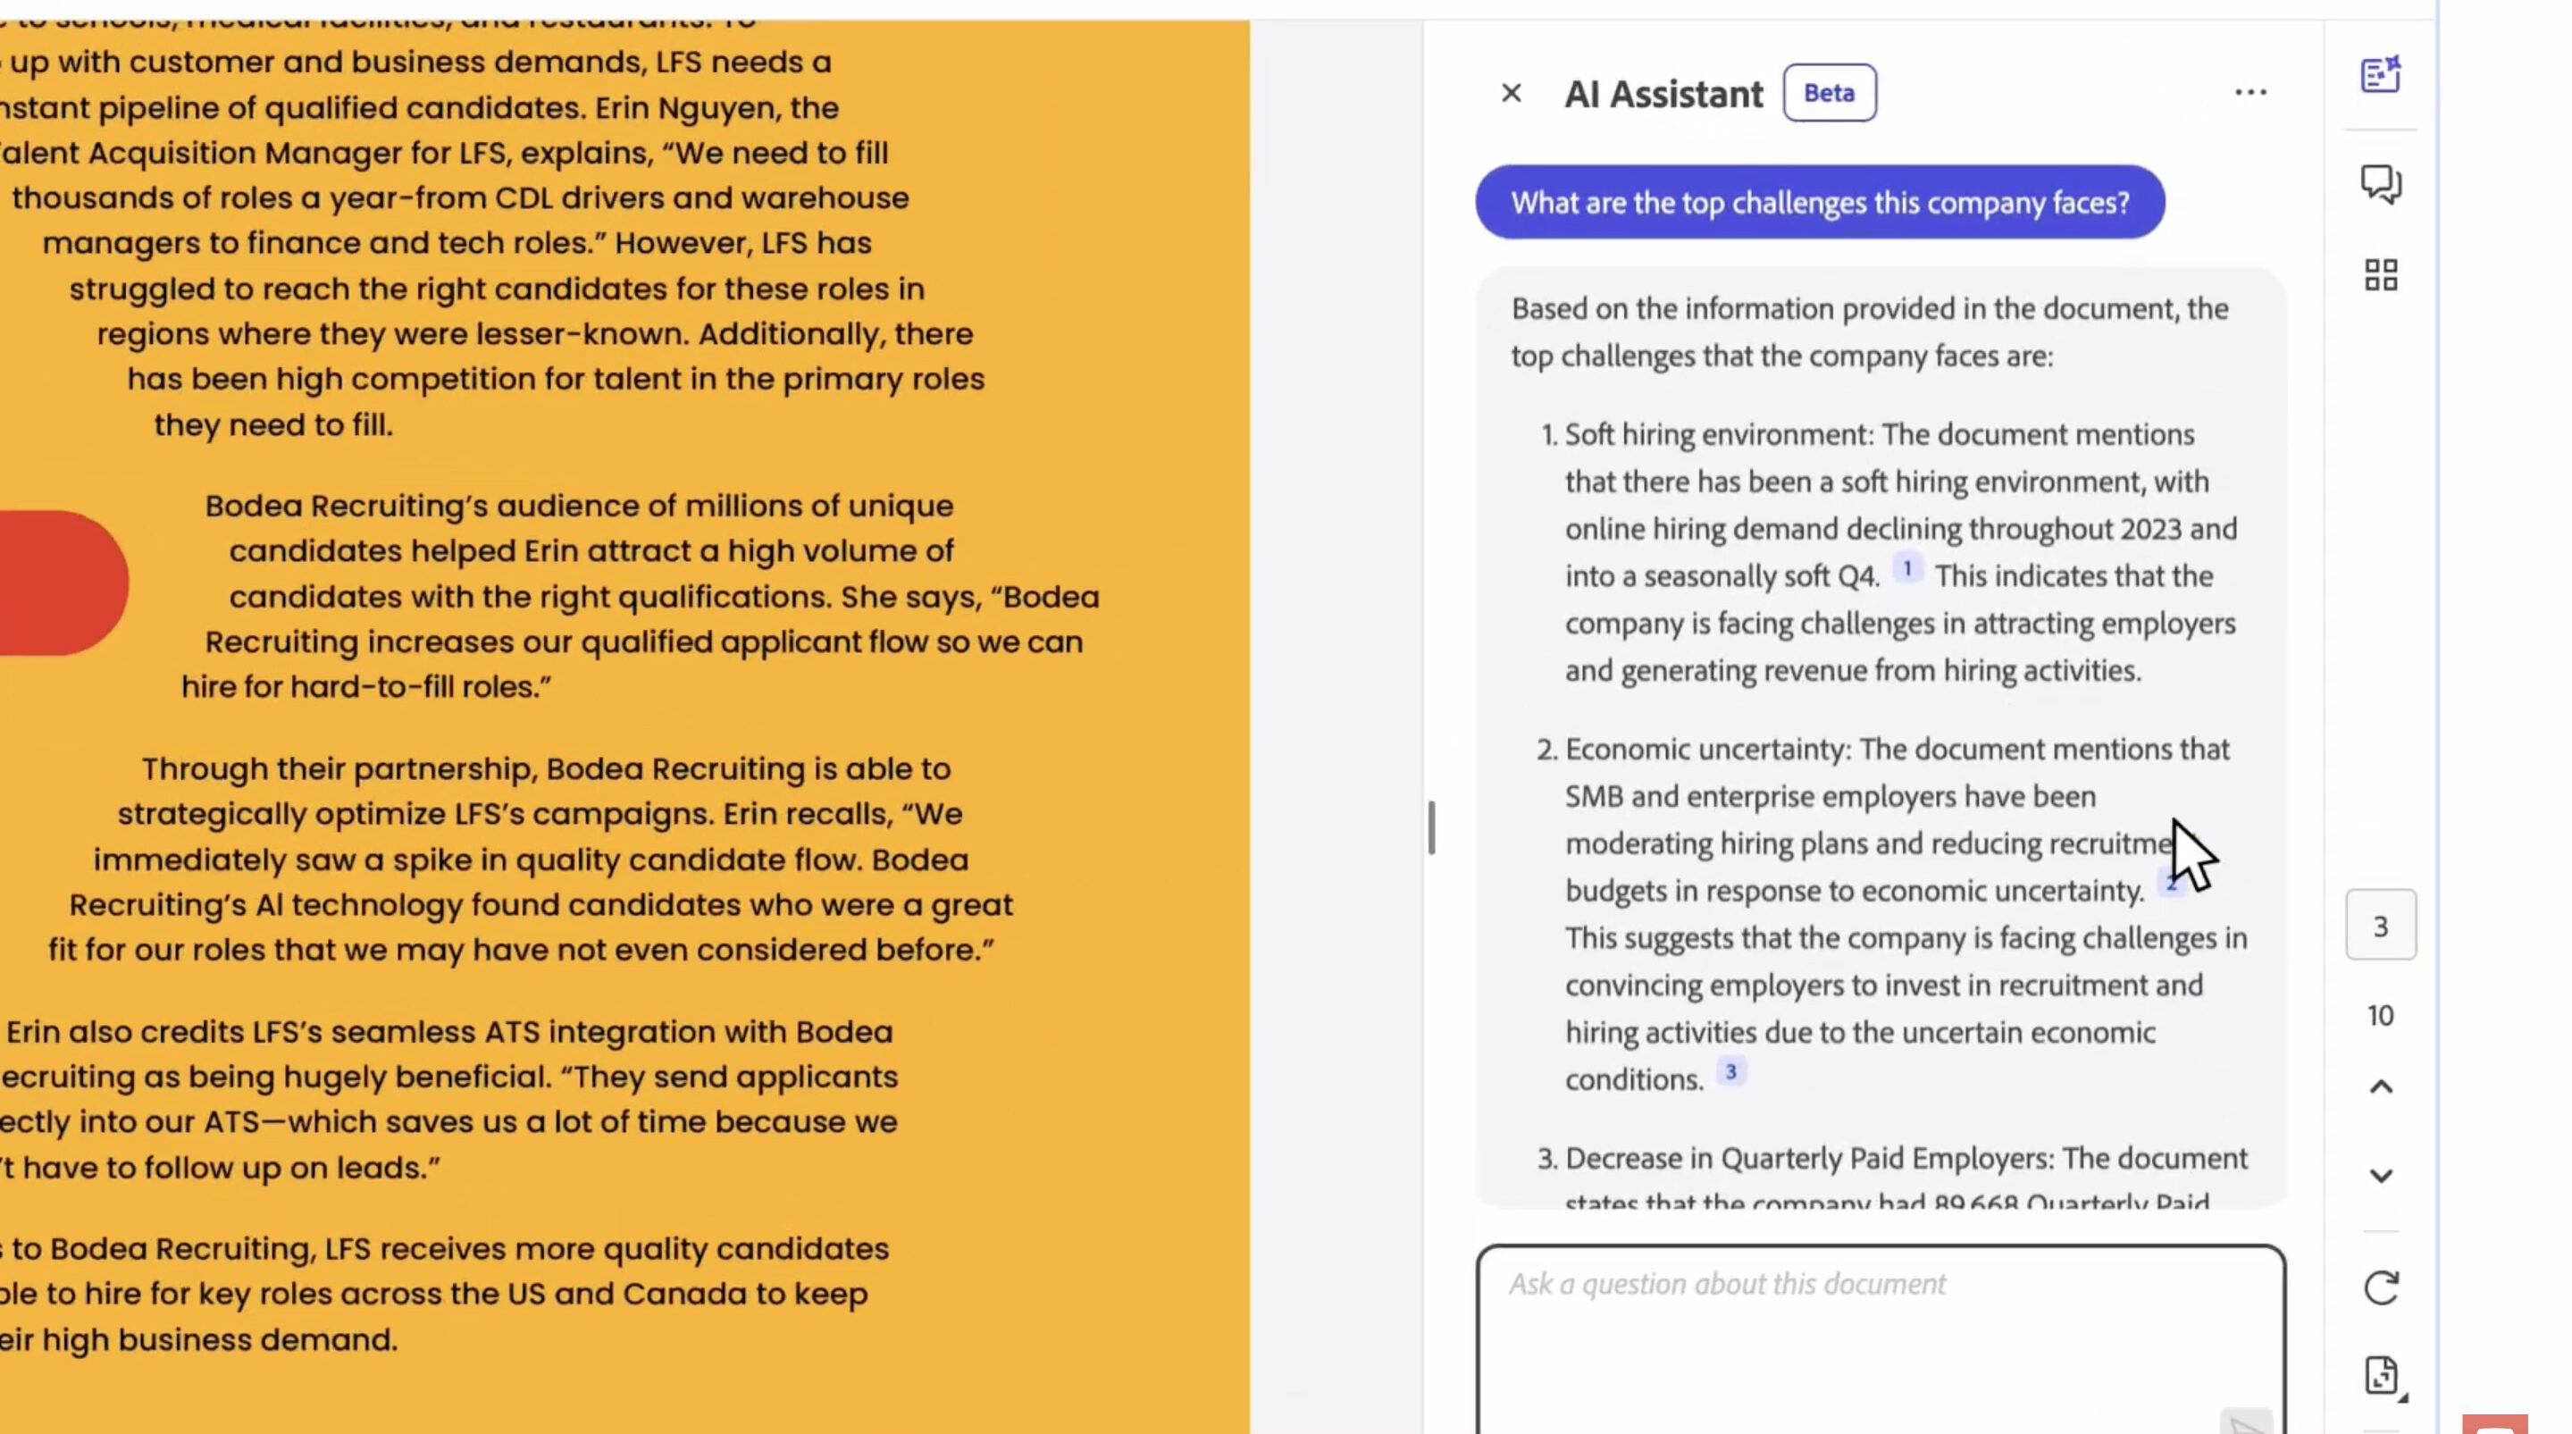Click the response intro 'Based on the information'
The height and width of the screenshot is (1434, 2572).
[x=1869, y=332]
